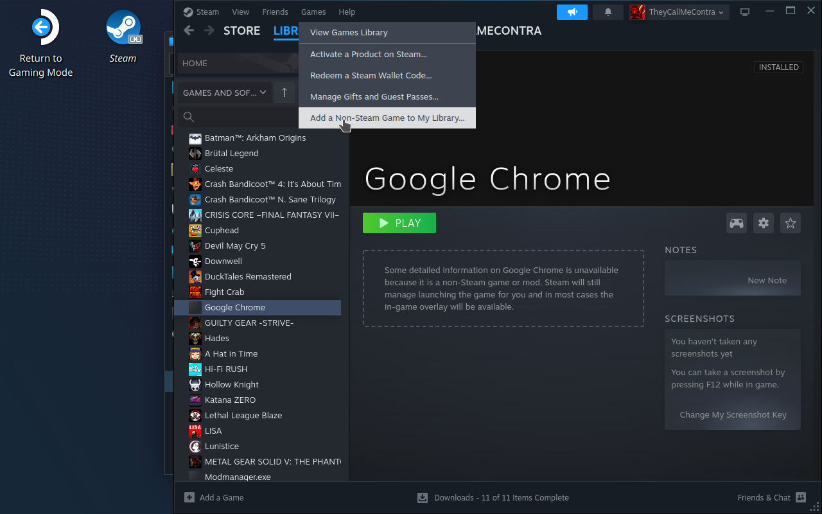Click the Batman: Arkham Origins game icon
The width and height of the screenshot is (822, 514).
(x=195, y=137)
